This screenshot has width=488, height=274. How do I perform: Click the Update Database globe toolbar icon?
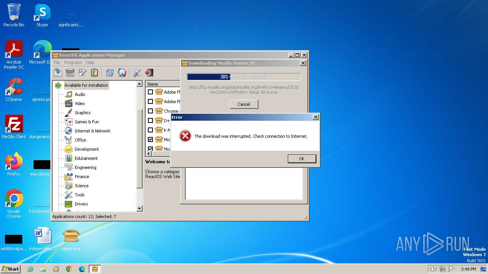point(122,73)
